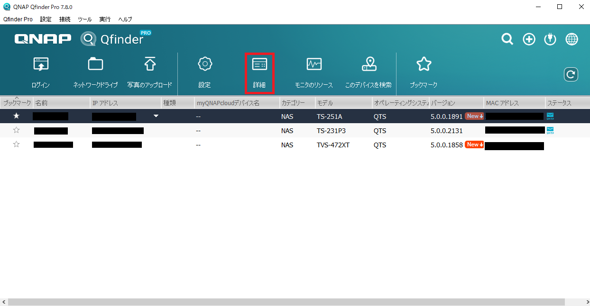590x306 pixels.
Task: Sort by myQNAPcloudデバイス名 column header
Action: [x=237, y=103]
